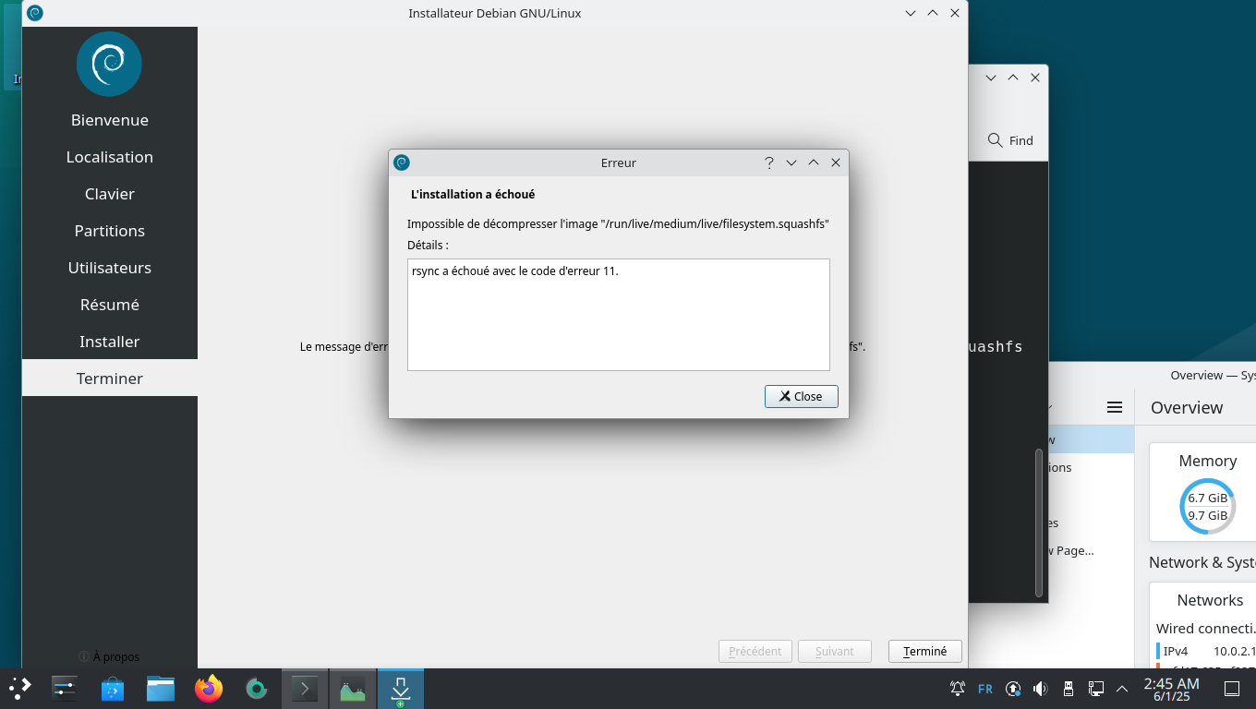
Task: Select the Bienvenue step in sidebar
Action: [x=110, y=120]
